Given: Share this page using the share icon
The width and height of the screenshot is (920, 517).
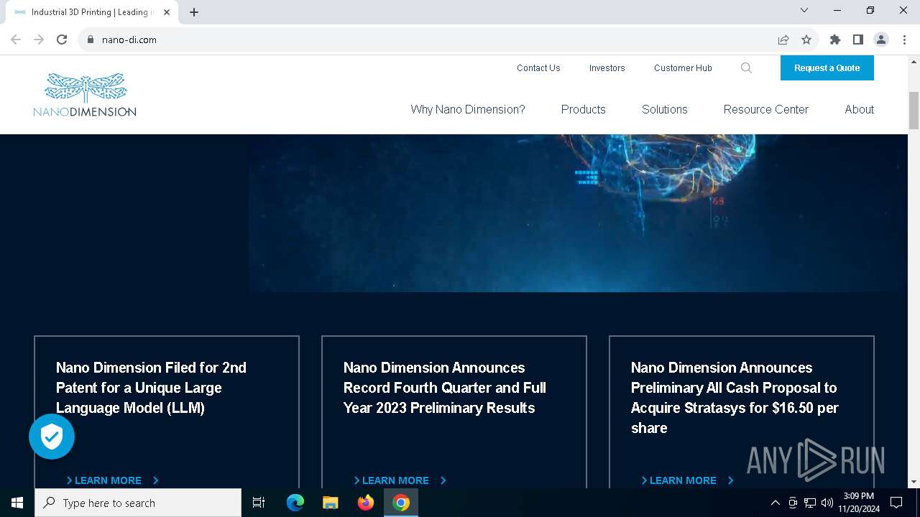Looking at the screenshot, I should tap(783, 39).
